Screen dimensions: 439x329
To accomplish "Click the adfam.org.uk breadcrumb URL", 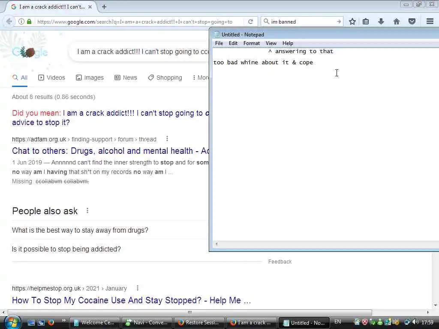I will (x=84, y=139).
